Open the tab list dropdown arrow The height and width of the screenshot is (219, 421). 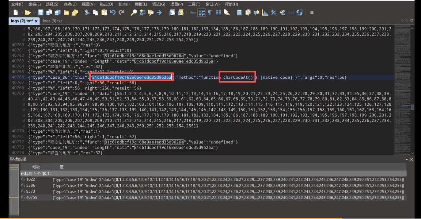(x=412, y=21)
